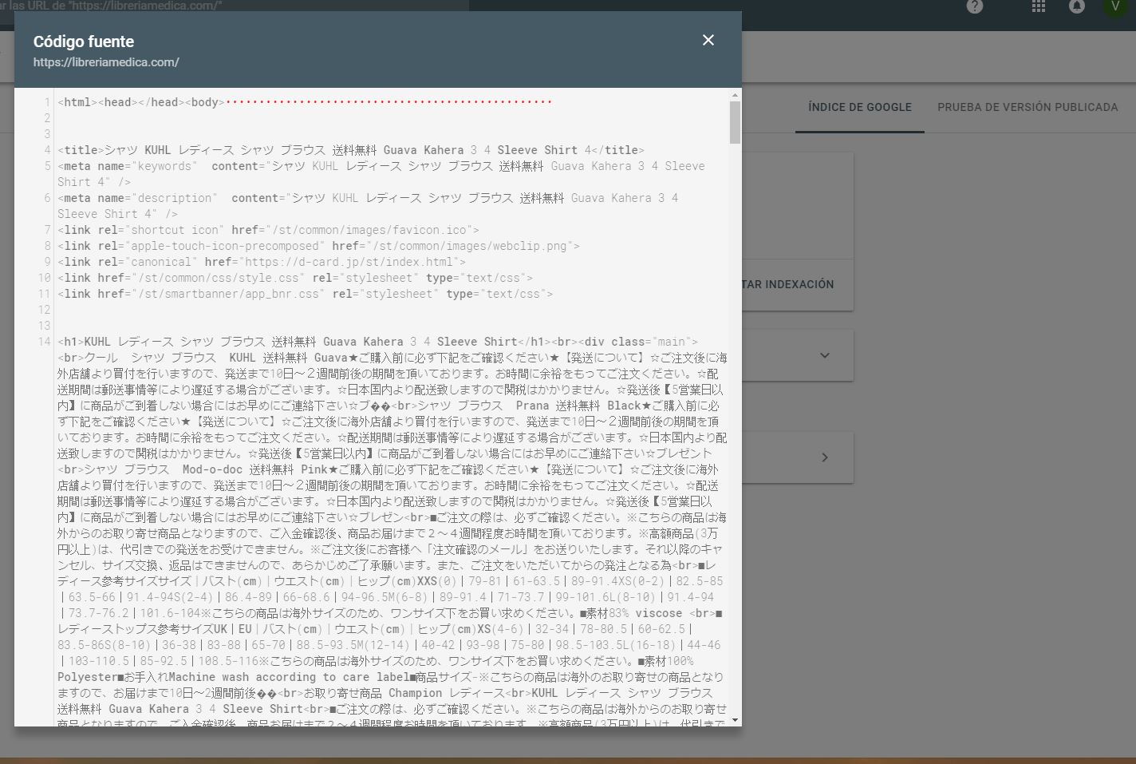Click the <title> tag source line
The image size is (1136, 764).
coord(350,150)
